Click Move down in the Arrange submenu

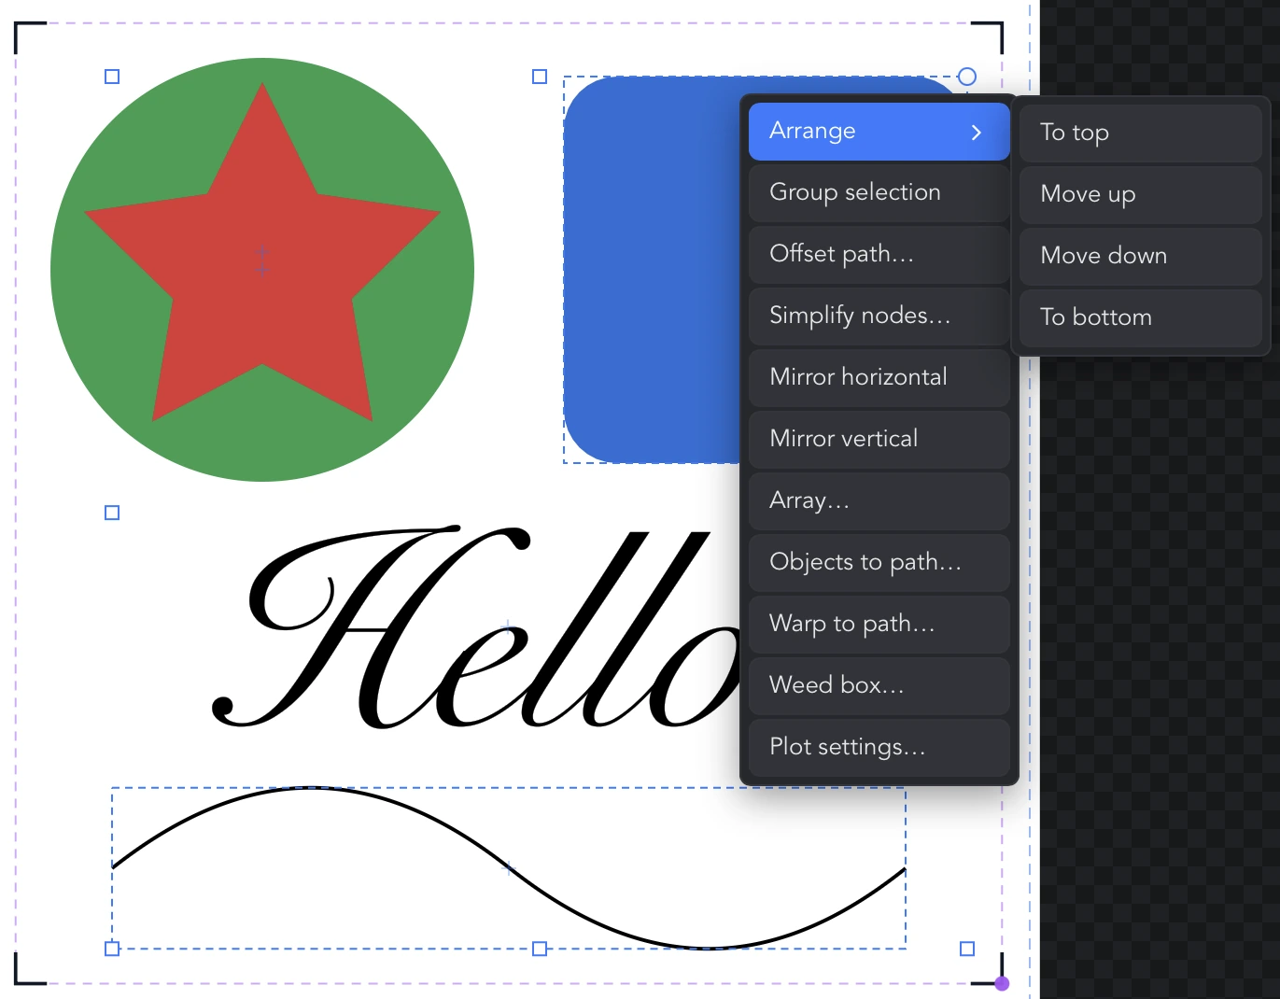pyautogui.click(x=1140, y=257)
